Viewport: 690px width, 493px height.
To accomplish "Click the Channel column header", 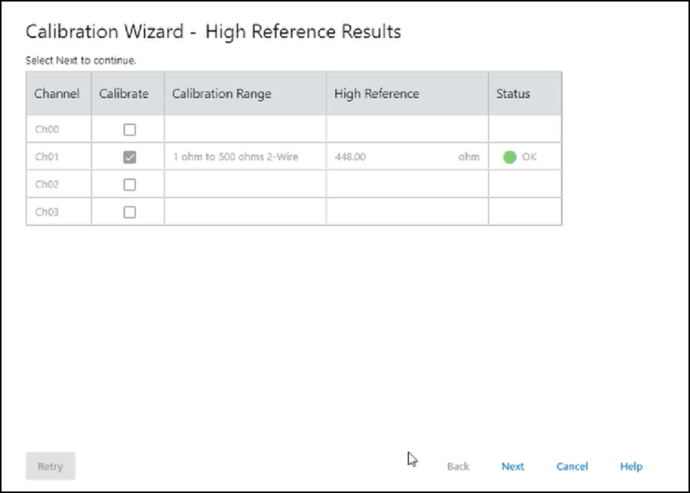I will [x=57, y=94].
